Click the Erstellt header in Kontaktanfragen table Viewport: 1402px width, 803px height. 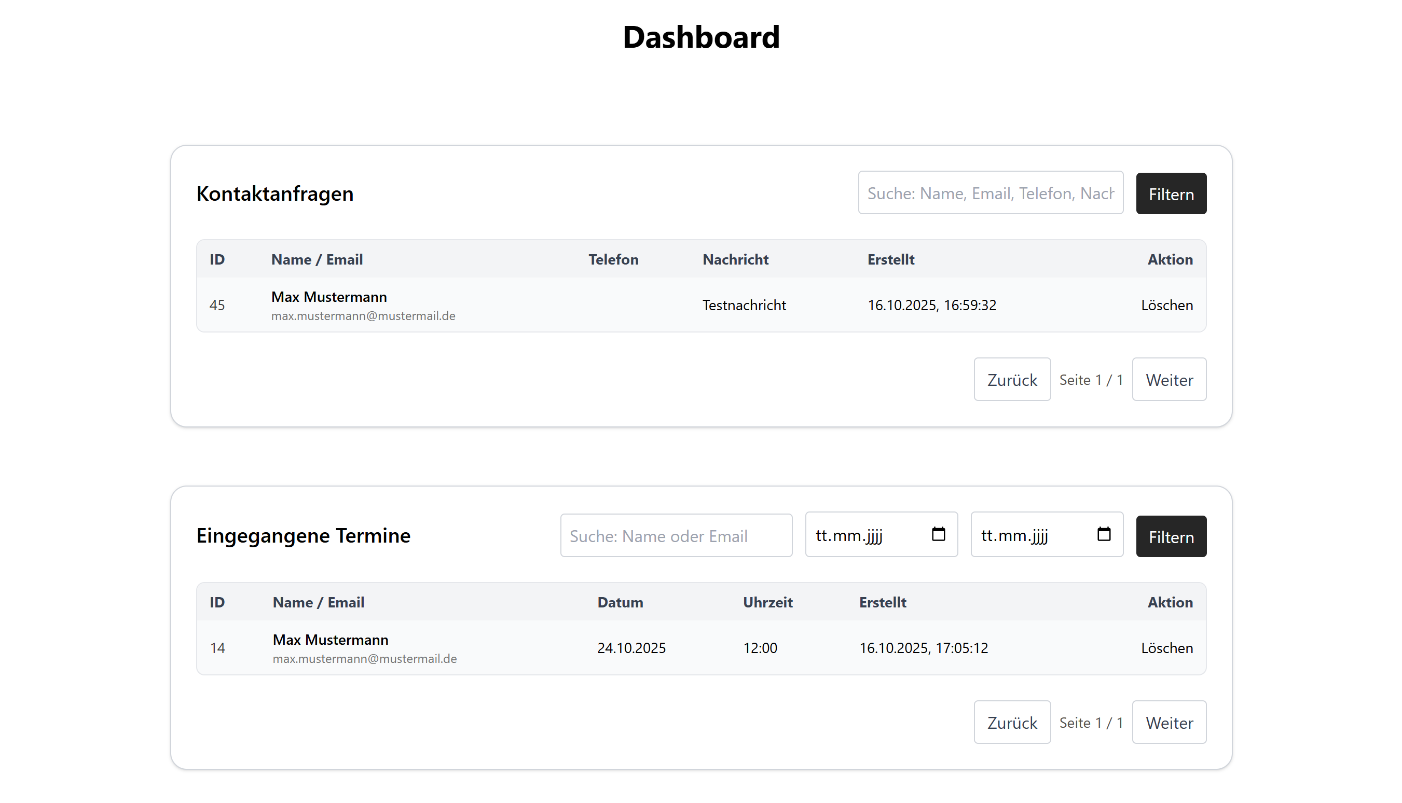(890, 259)
